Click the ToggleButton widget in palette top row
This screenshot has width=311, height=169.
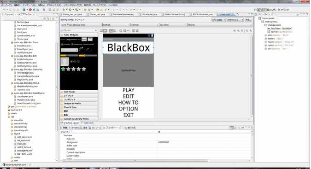tap(90, 39)
